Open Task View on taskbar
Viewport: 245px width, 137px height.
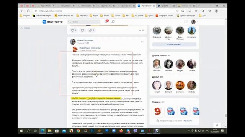point(35,131)
